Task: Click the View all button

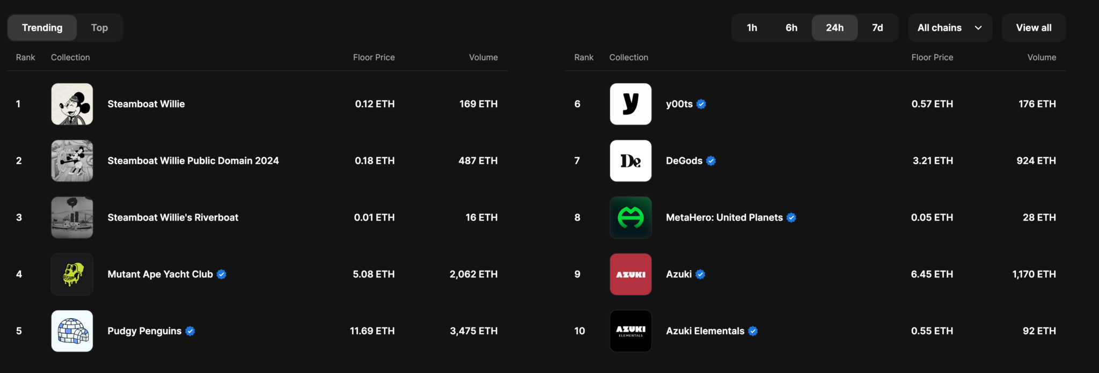Action: (1034, 28)
